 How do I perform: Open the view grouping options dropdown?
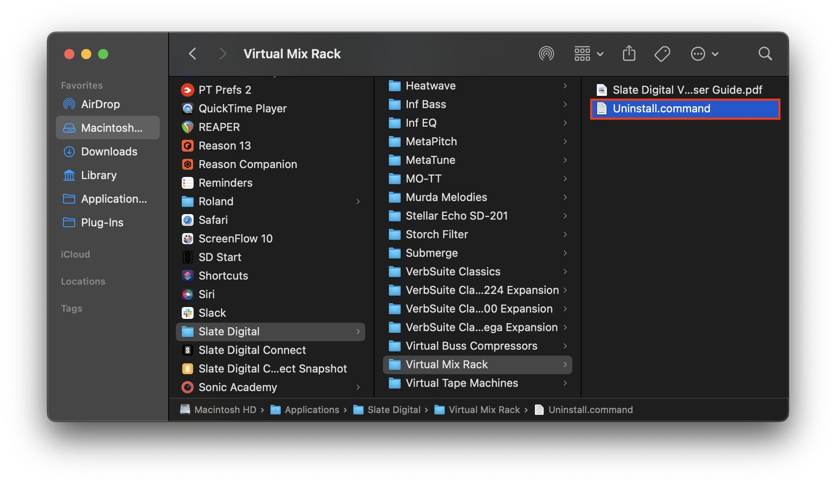pyautogui.click(x=589, y=54)
